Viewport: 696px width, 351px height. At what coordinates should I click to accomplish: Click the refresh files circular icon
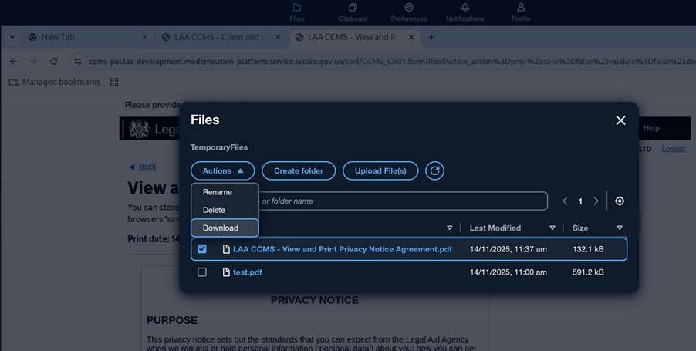[434, 170]
